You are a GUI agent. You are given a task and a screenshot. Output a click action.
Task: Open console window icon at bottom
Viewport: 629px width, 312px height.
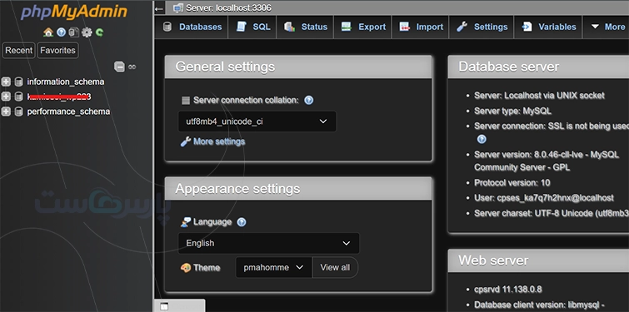(164, 307)
